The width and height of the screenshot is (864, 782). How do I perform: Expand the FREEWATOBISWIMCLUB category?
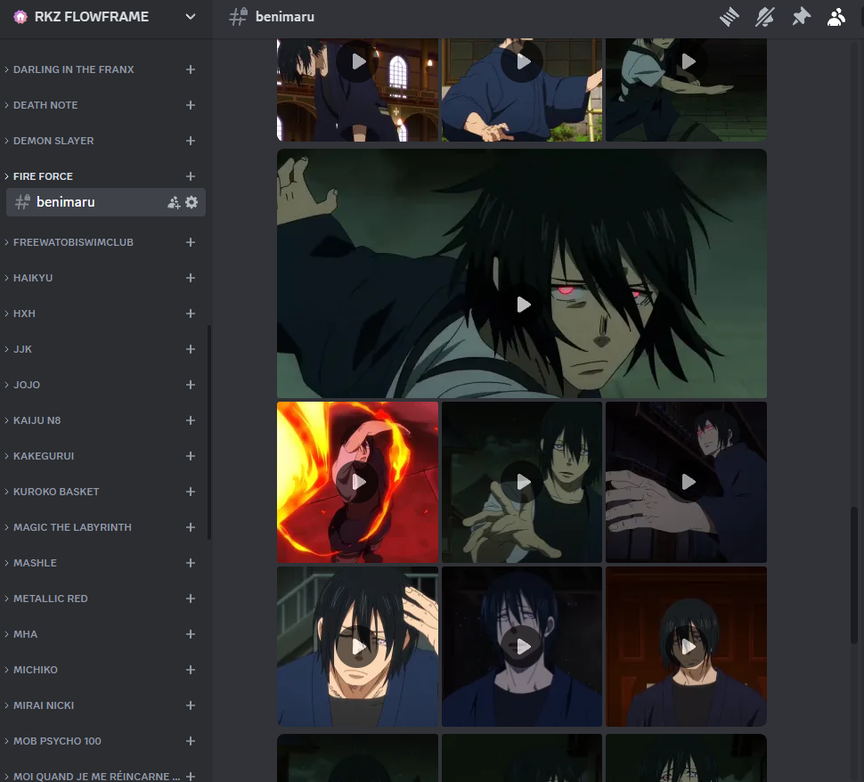(x=69, y=242)
